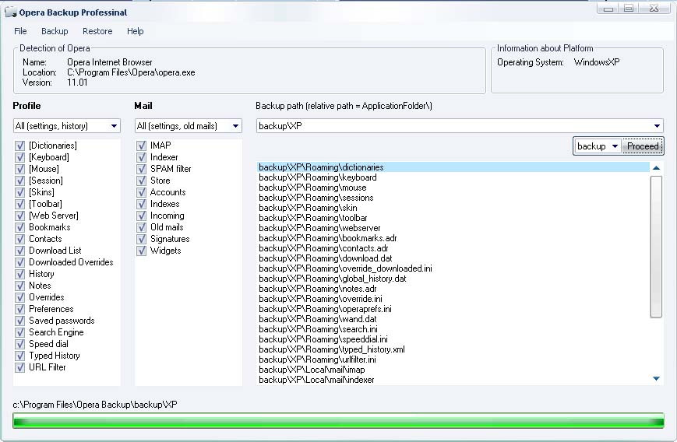Screen dimensions: 677x442
Task: Minimize the Opera Backup window
Action: click(x=608, y=9)
